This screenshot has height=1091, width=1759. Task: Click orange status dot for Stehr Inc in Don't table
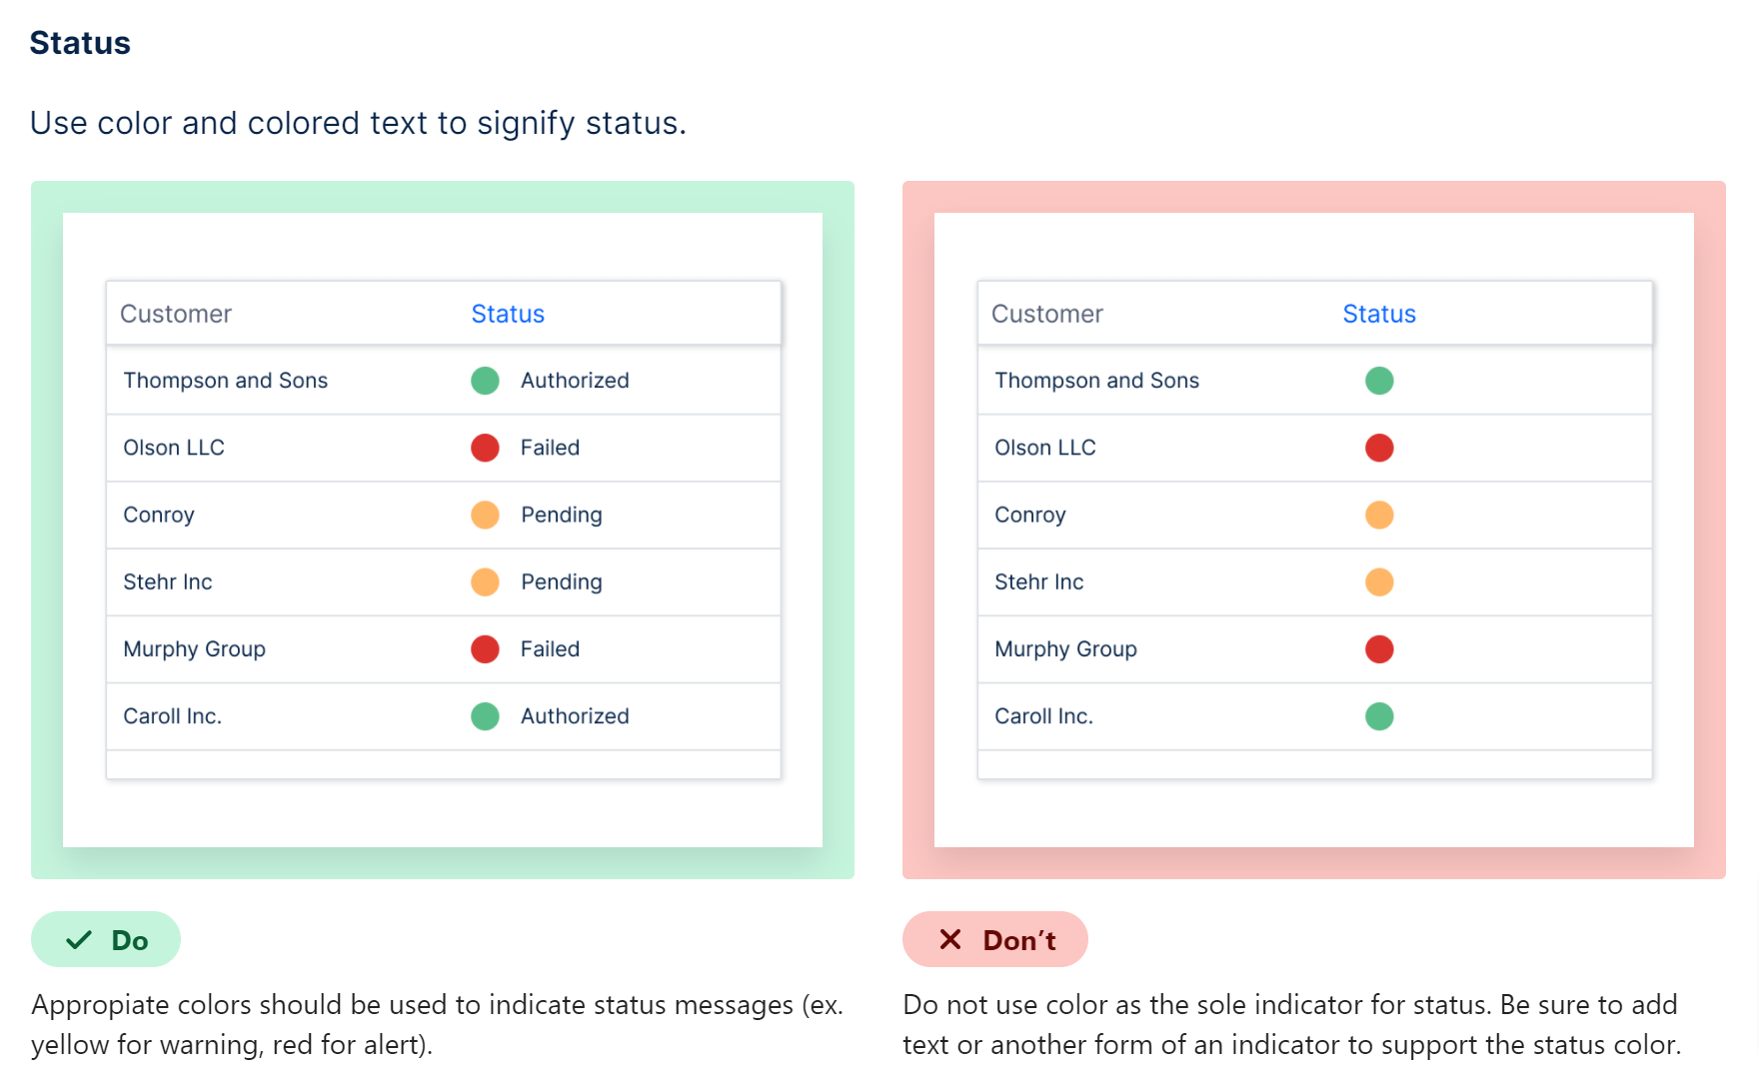[1379, 581]
